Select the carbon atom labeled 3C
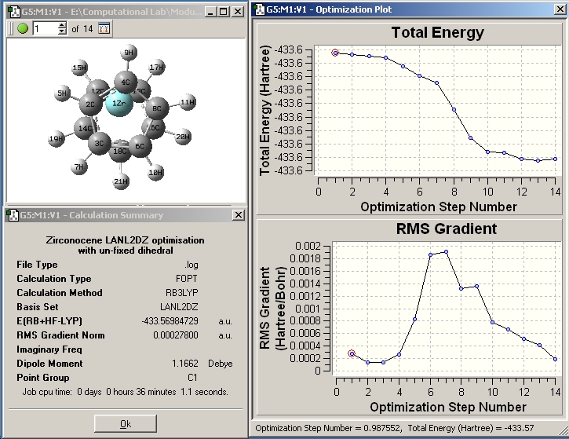Image resolution: width=569 pixels, height=439 pixels. click(x=100, y=144)
